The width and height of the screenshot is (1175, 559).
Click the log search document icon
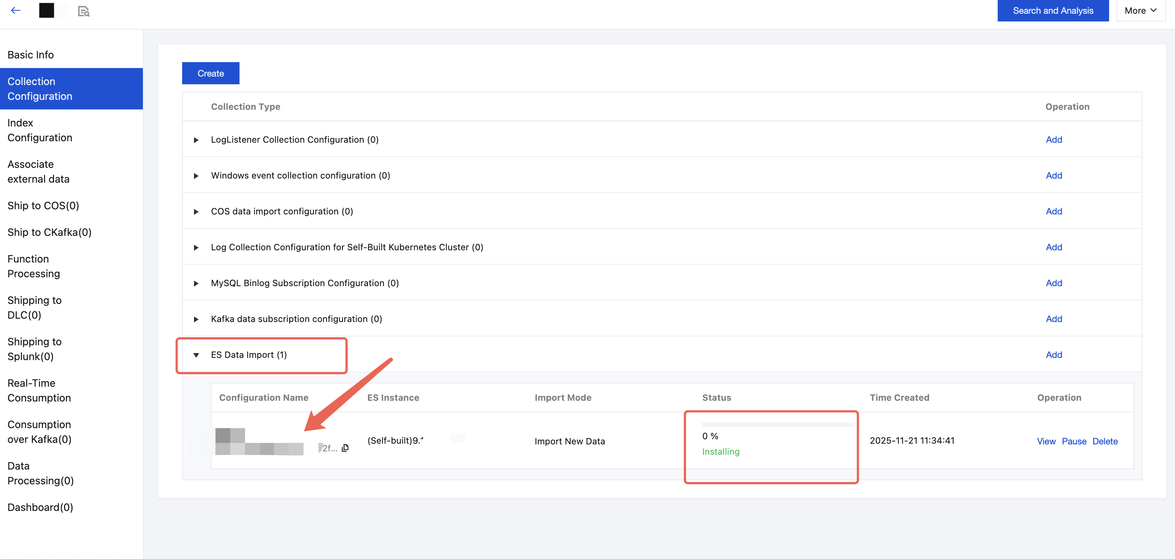pos(83,11)
